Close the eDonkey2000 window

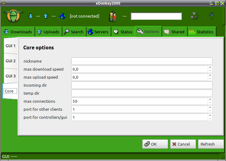point(223,3)
